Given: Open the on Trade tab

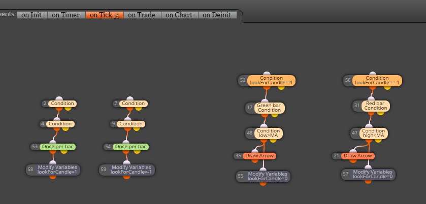Looking at the screenshot, I should [x=142, y=15].
